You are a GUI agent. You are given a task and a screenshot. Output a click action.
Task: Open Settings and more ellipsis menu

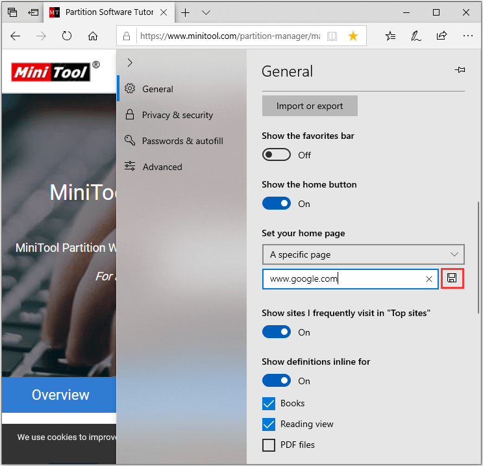point(468,36)
